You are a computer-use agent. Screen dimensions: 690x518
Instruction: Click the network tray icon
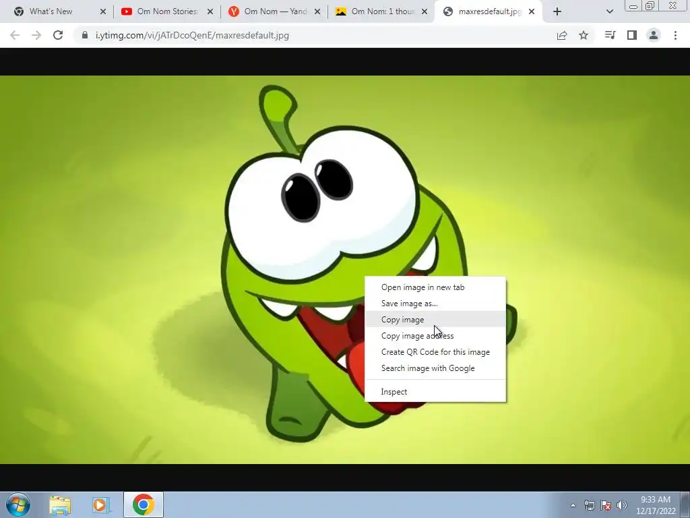[x=589, y=505]
